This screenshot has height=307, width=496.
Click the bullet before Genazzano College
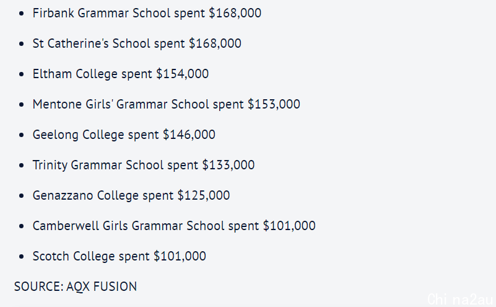(21, 196)
